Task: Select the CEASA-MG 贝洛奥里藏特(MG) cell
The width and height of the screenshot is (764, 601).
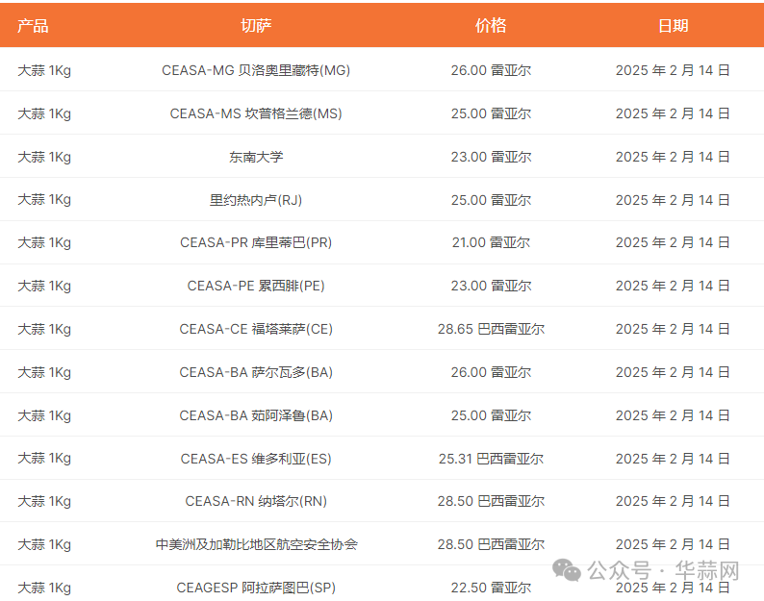Action: [256, 70]
